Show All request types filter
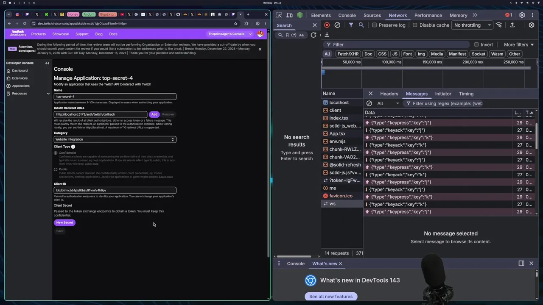 coord(327,54)
